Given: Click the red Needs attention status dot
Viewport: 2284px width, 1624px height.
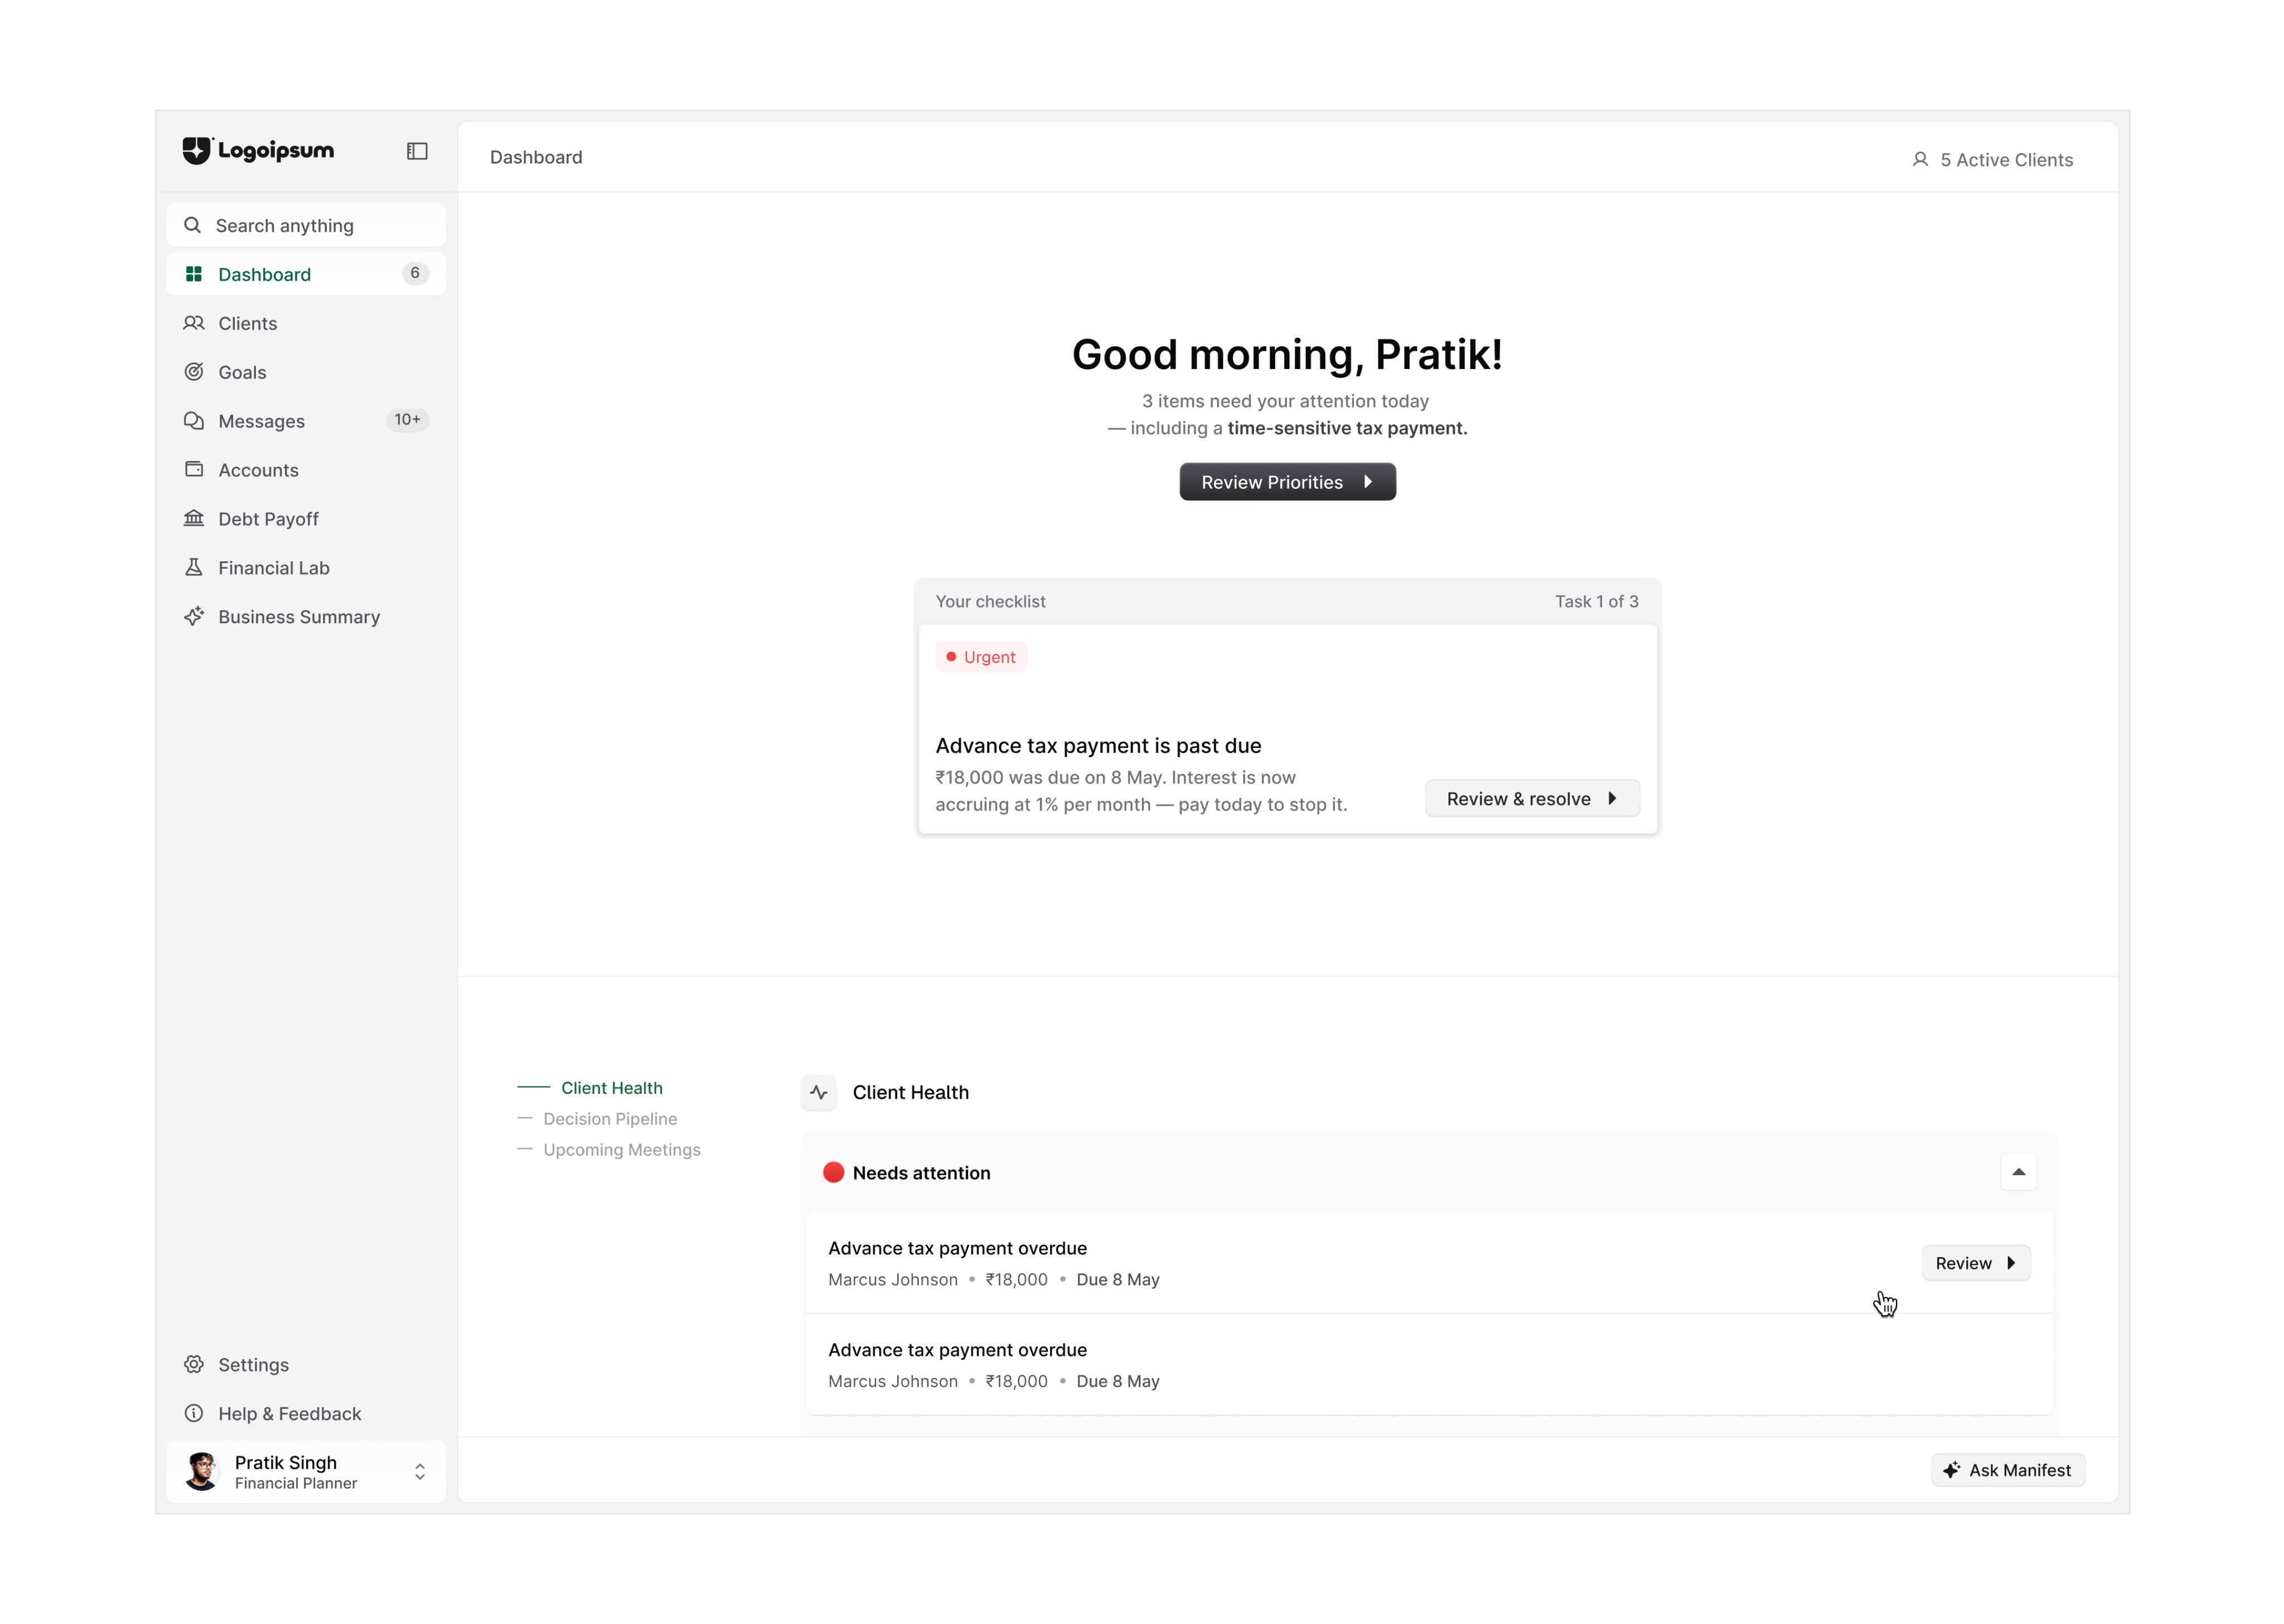Looking at the screenshot, I should [833, 1172].
